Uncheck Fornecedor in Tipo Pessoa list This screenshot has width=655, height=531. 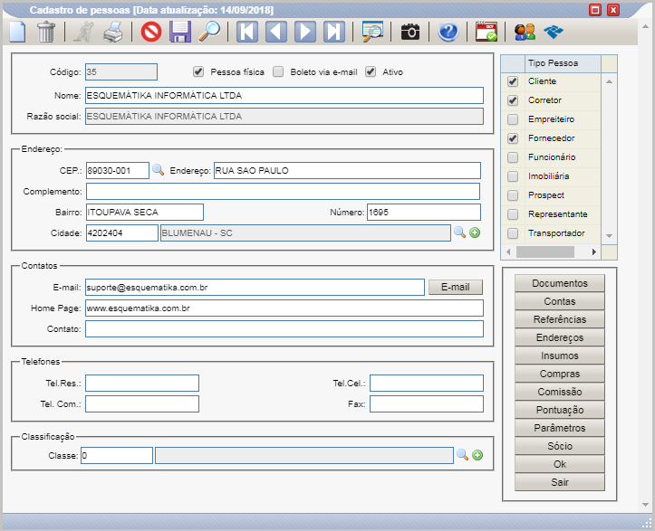[513, 138]
